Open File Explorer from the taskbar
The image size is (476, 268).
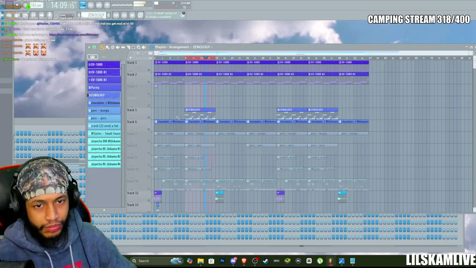[200, 261]
